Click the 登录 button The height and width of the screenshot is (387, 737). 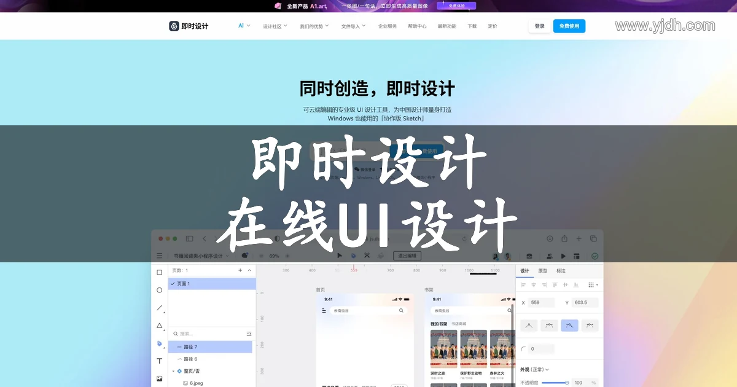pos(540,26)
